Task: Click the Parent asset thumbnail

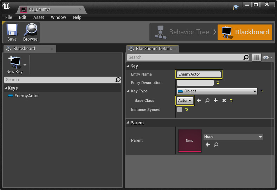Action: coord(189,140)
